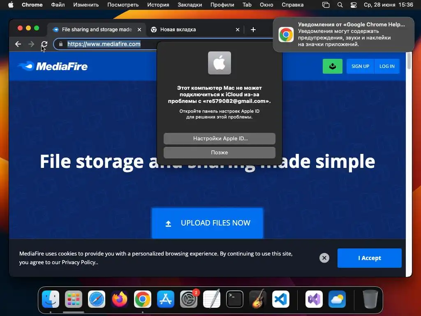Viewport: 421px width, 316px height.
Task: Go forward in Chrome
Action: [31, 44]
